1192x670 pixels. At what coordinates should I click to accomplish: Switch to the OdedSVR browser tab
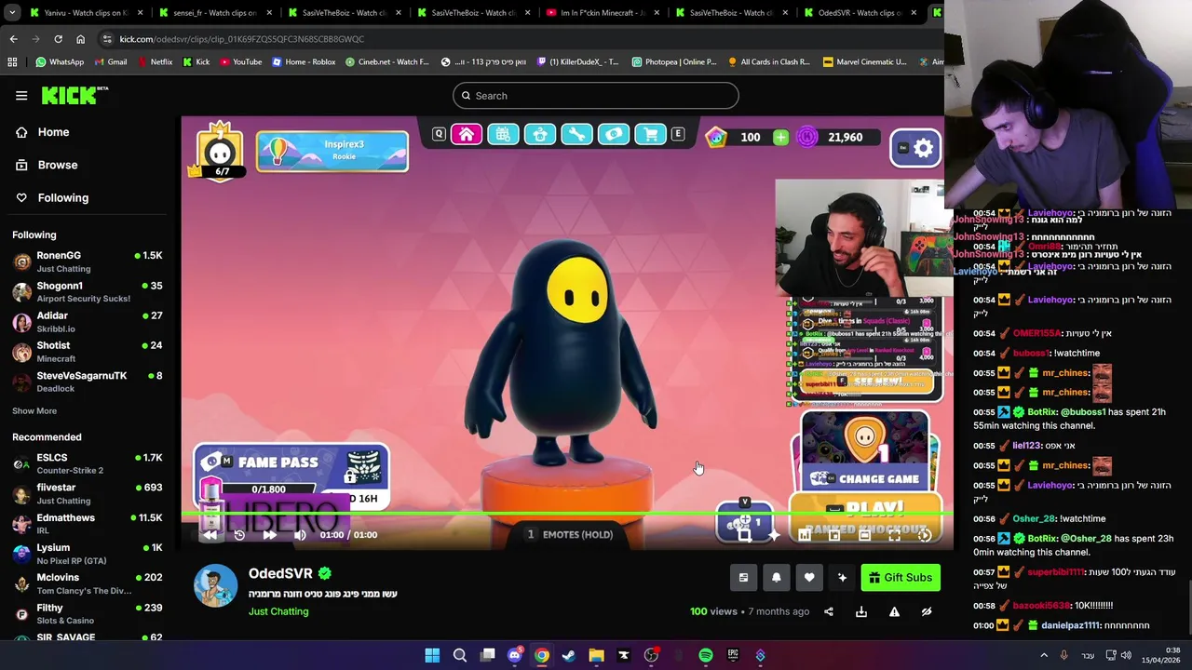[x=860, y=13]
